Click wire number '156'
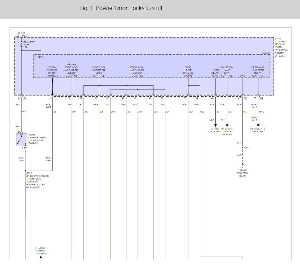 229,112
